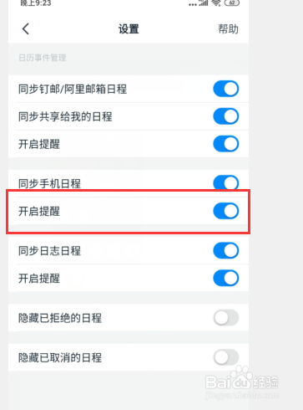Toggle the red-highlighted 开启提醒 switch

click(x=226, y=211)
